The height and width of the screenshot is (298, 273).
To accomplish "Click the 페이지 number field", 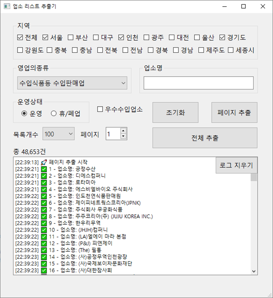I will (x=113, y=134).
